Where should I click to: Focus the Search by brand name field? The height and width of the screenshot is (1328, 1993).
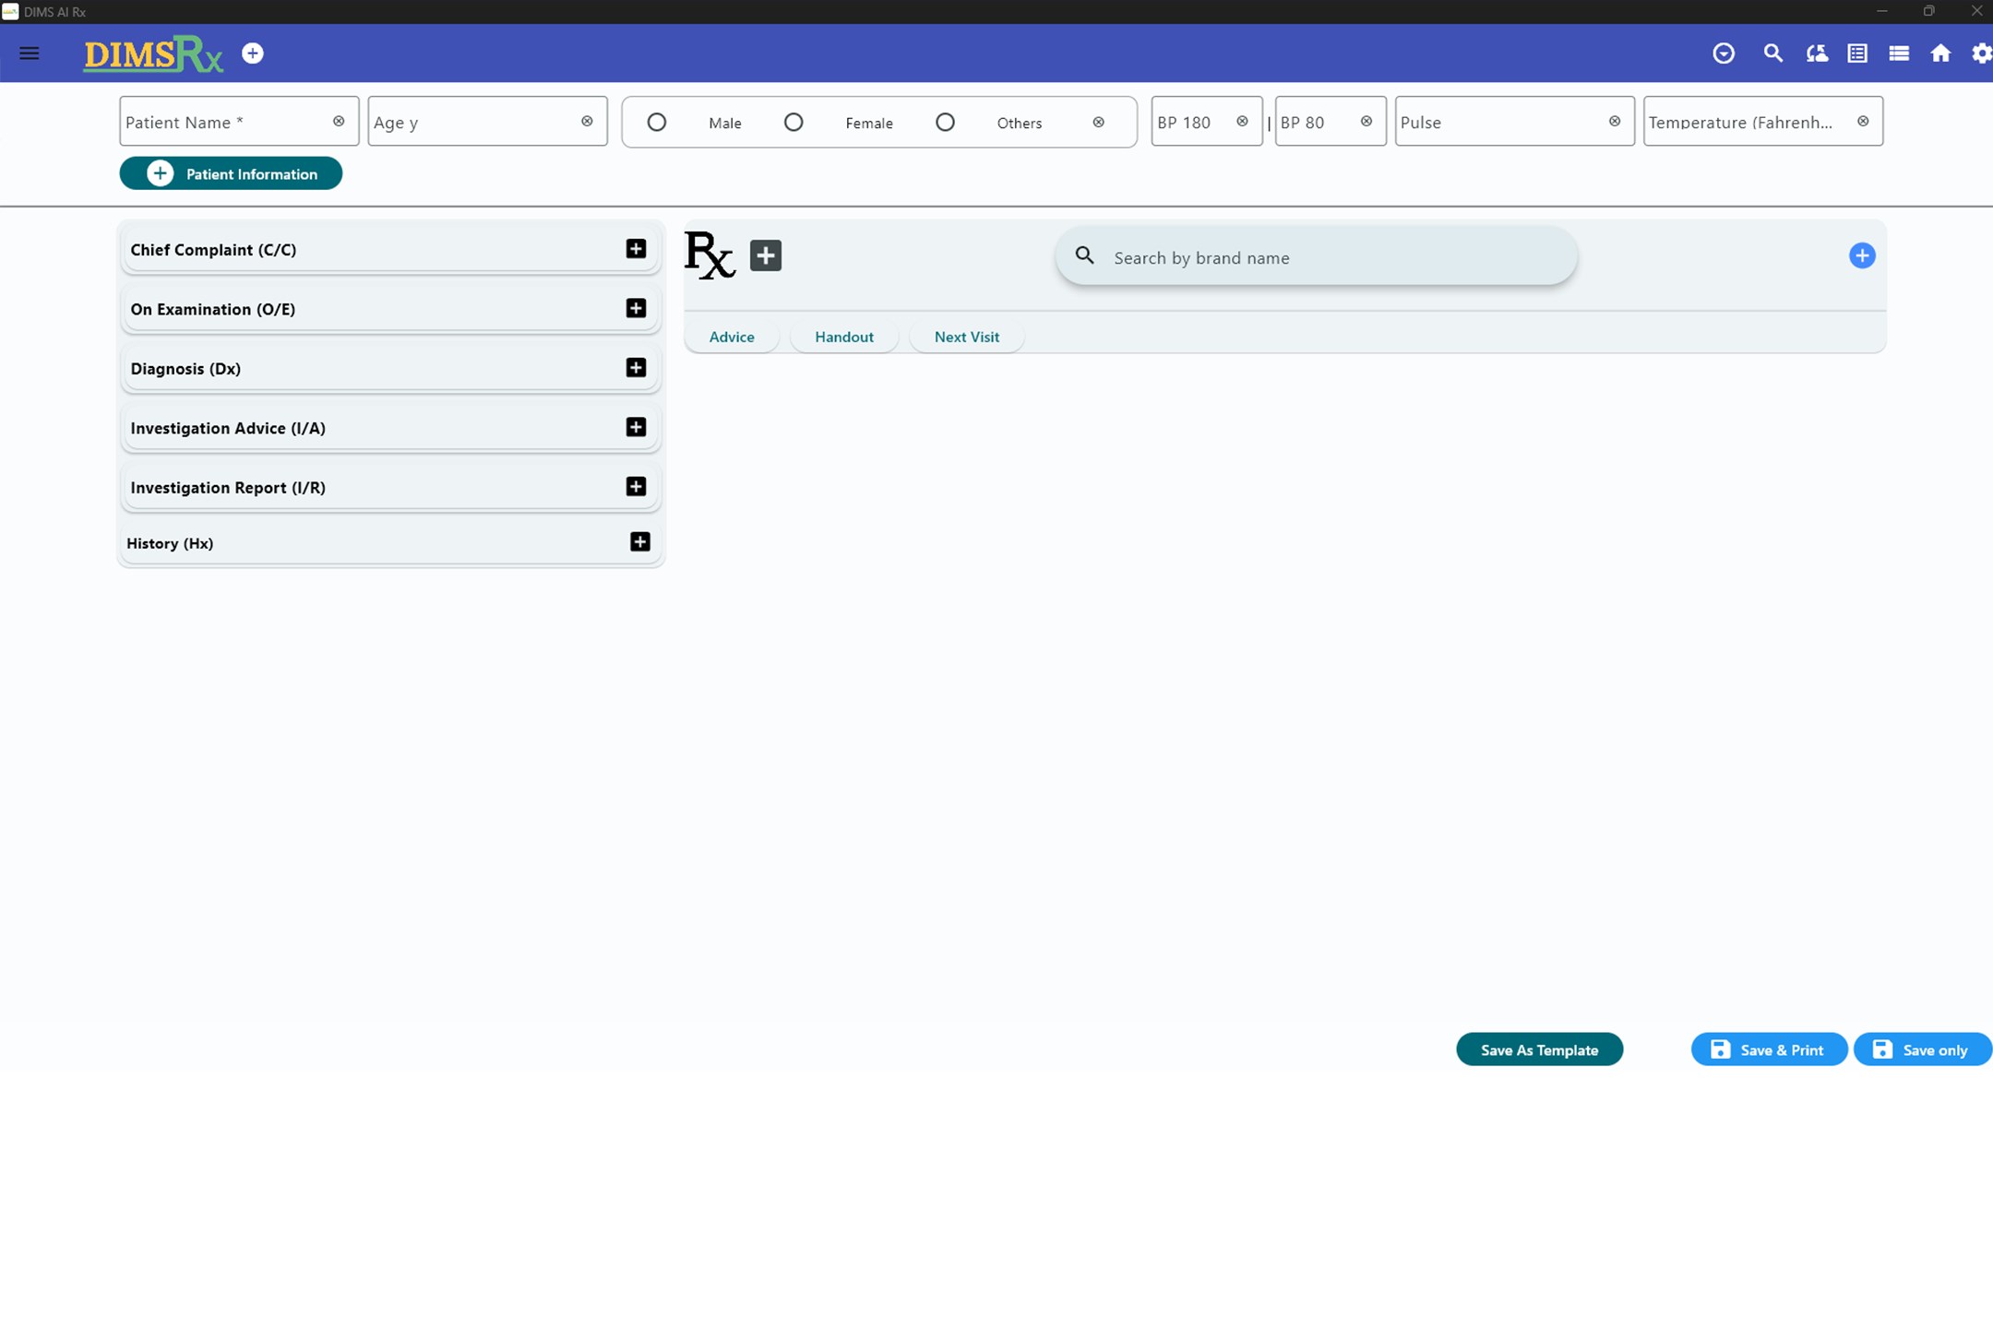pyautogui.click(x=1316, y=257)
